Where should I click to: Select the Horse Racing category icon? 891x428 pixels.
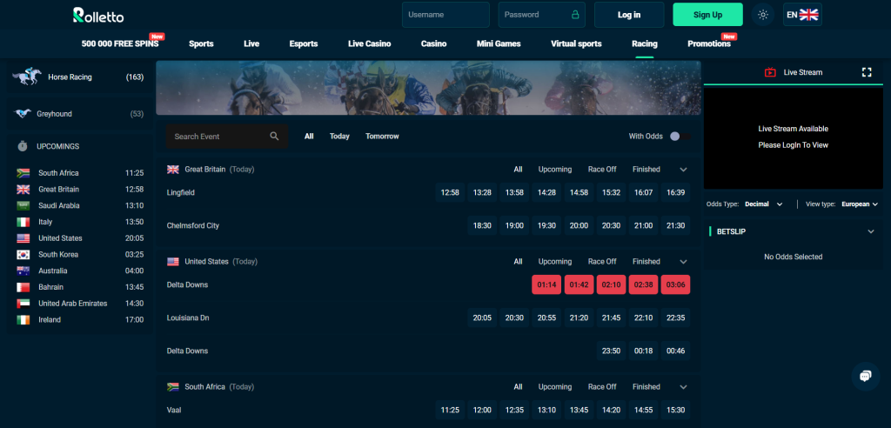point(26,77)
